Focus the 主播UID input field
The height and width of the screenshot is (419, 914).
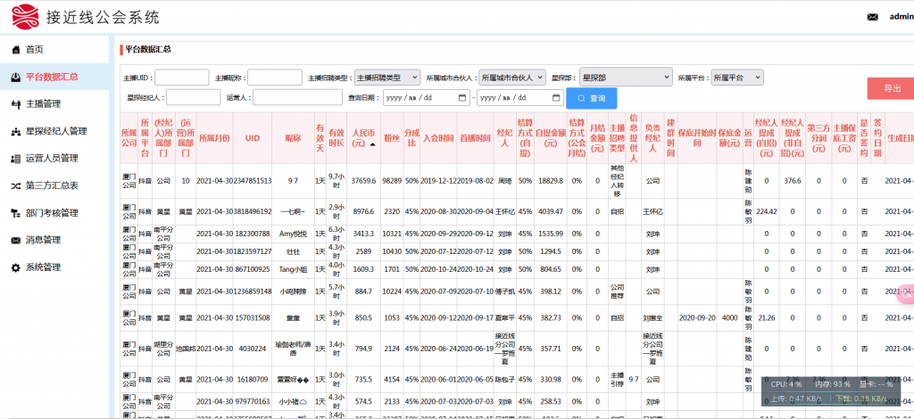coord(182,78)
